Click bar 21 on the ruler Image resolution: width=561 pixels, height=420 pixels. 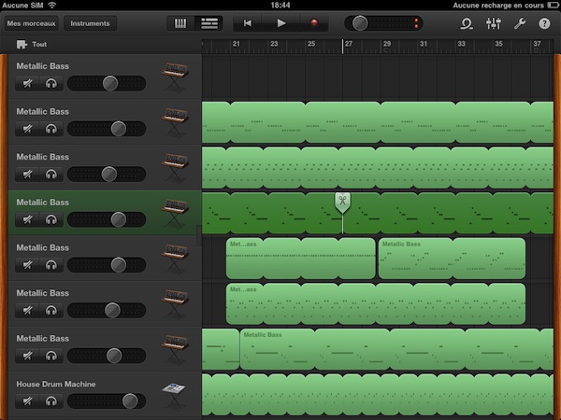(237, 44)
